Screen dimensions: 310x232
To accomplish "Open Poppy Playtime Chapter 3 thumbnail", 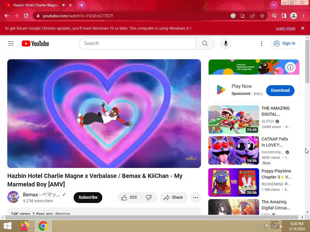I will (234, 182).
